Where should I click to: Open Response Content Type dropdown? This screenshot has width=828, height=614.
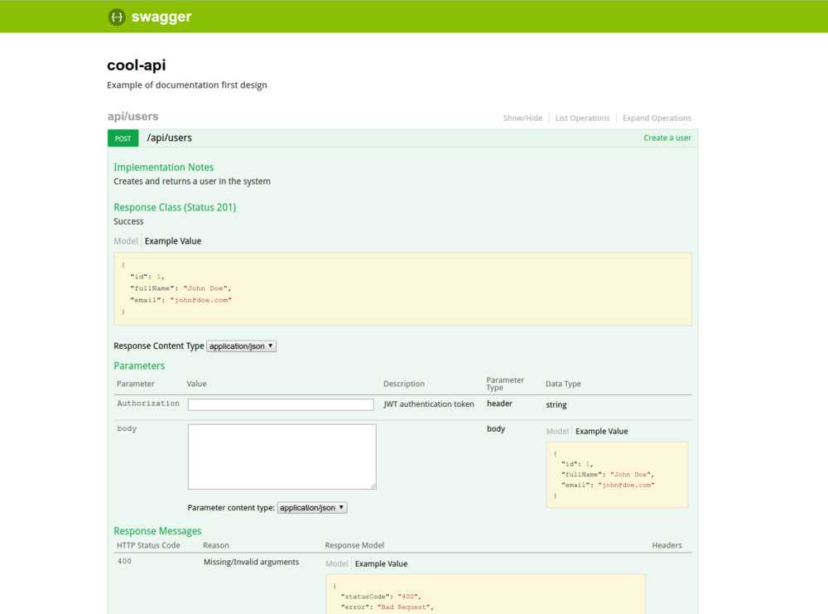[x=241, y=346]
